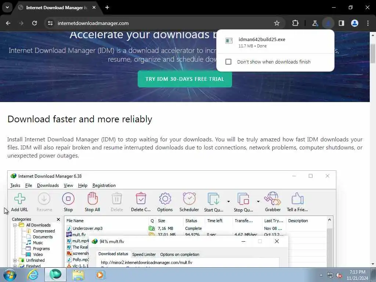Select the Video category
This screenshot has width=376, height=282.
coord(38,254)
